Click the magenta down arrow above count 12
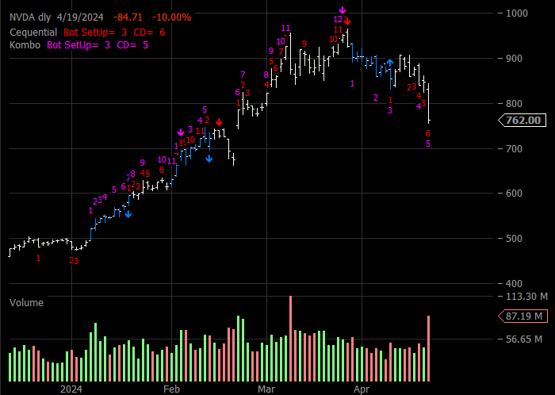The height and width of the screenshot is (395, 555). point(342,10)
